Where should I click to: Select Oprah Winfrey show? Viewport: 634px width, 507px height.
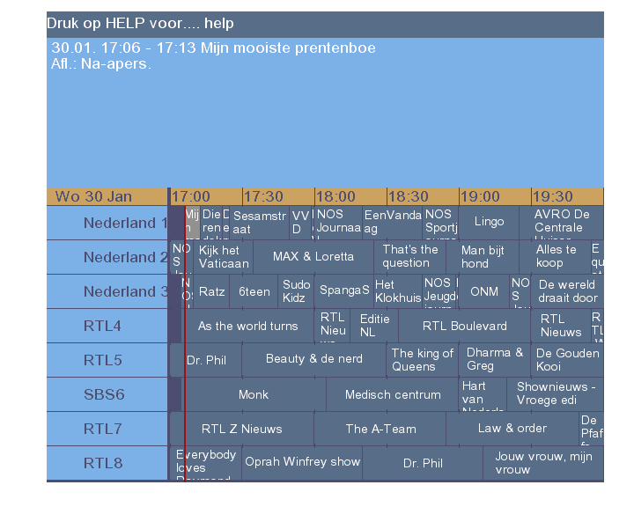tap(302, 463)
